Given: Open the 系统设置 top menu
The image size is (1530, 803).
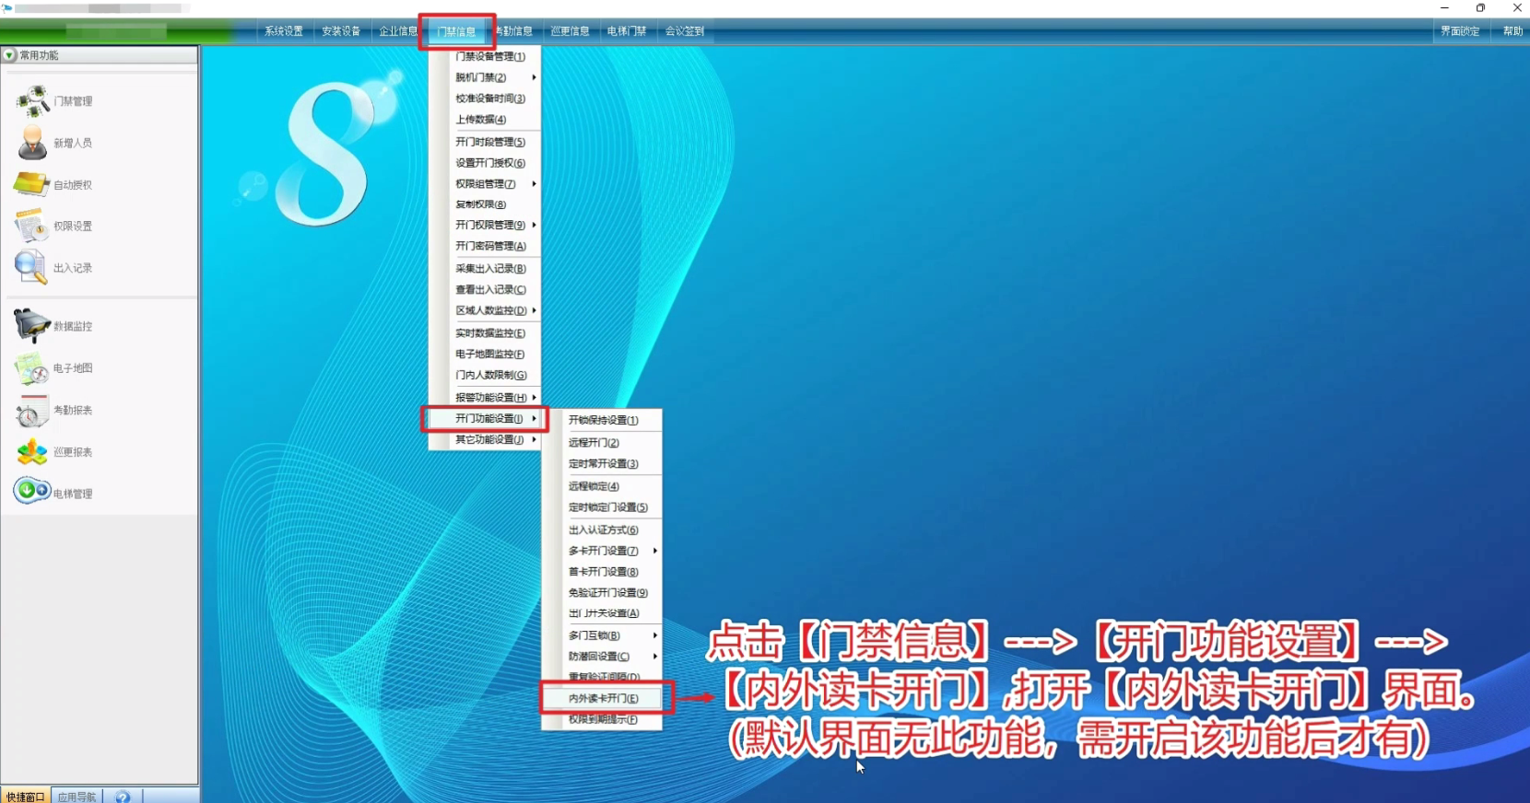Looking at the screenshot, I should pyautogui.click(x=284, y=31).
